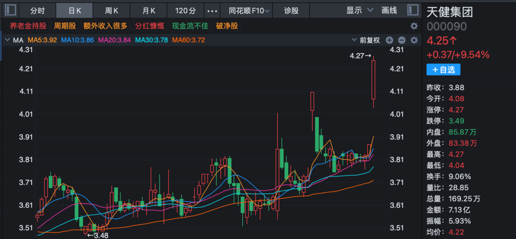The image size is (516, 239).
Task: Expand the 前复权 adjustment dropdown
Action: [x=370, y=40]
